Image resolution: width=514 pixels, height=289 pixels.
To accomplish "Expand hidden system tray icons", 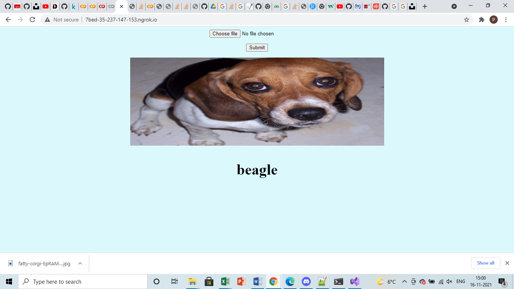I will click(x=404, y=281).
